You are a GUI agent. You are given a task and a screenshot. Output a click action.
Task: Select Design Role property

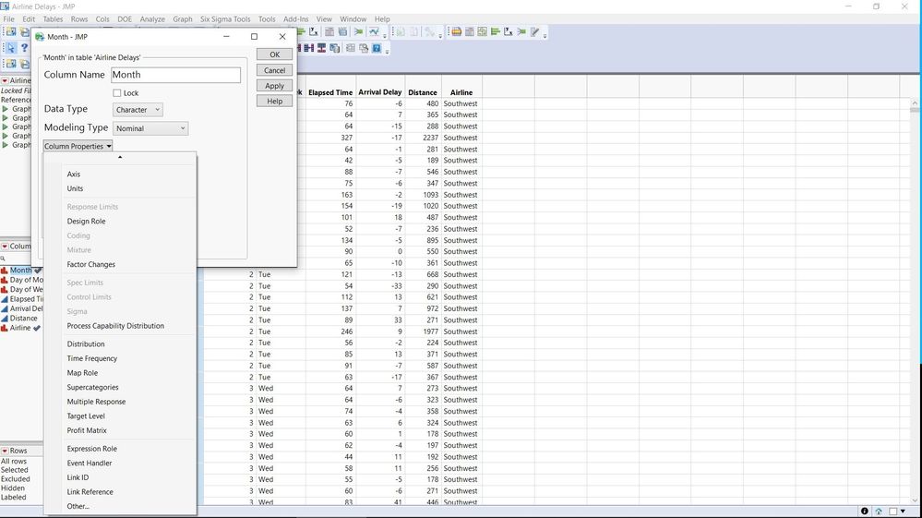coord(87,222)
